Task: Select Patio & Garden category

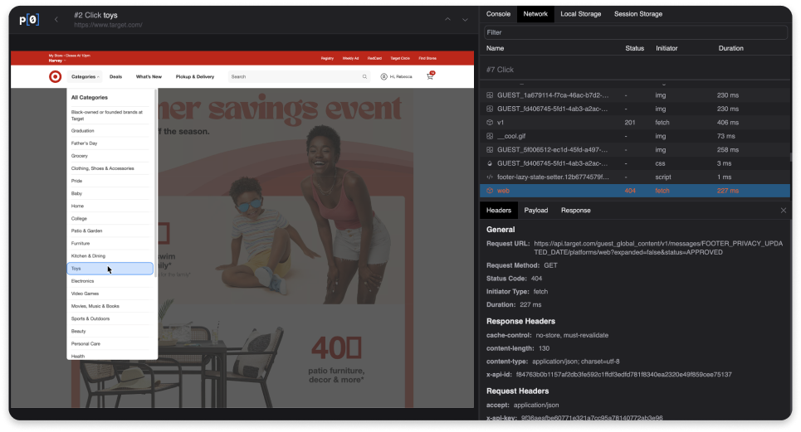Action: (x=86, y=231)
